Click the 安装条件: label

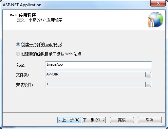click(x=25, y=85)
